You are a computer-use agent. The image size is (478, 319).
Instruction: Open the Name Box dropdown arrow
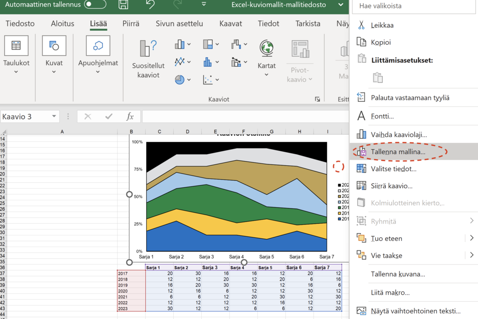pos(55,116)
